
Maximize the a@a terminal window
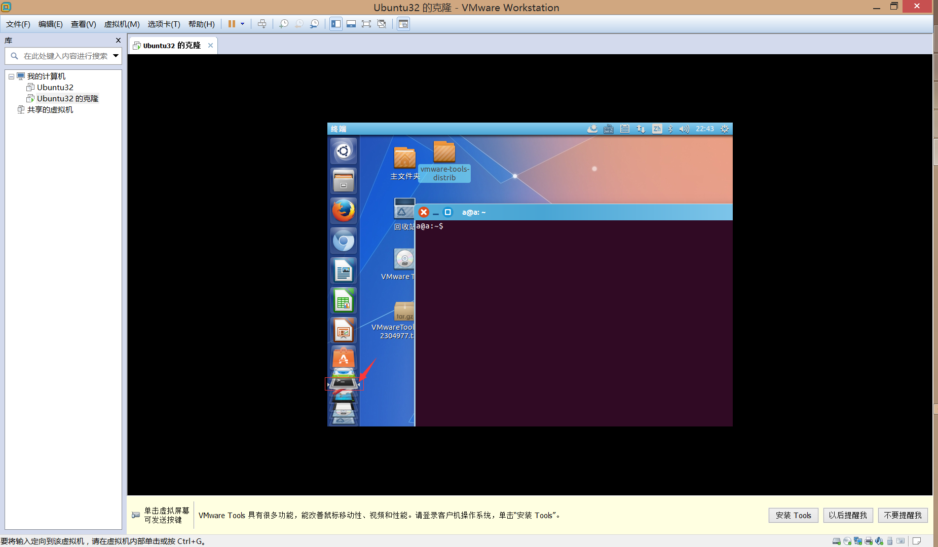pyautogui.click(x=447, y=212)
